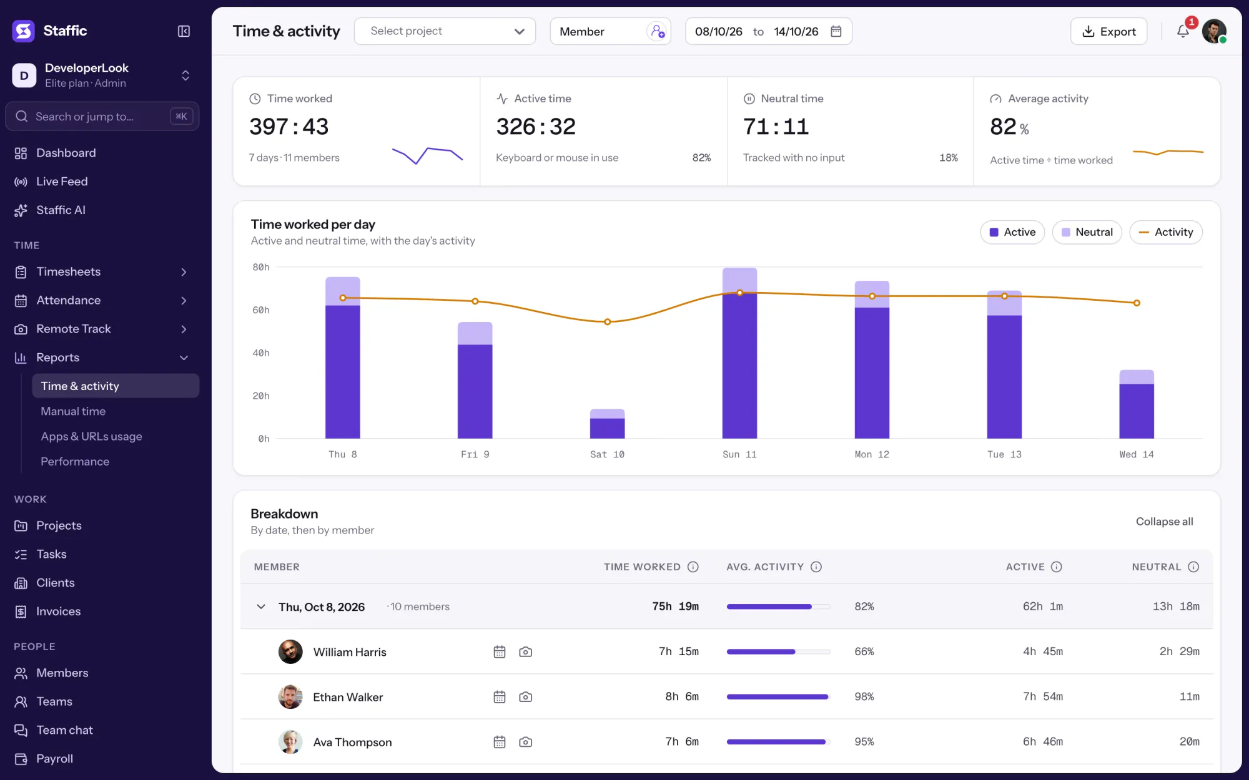Open William Harris's calendar icon
Image resolution: width=1249 pixels, height=780 pixels.
(x=500, y=651)
